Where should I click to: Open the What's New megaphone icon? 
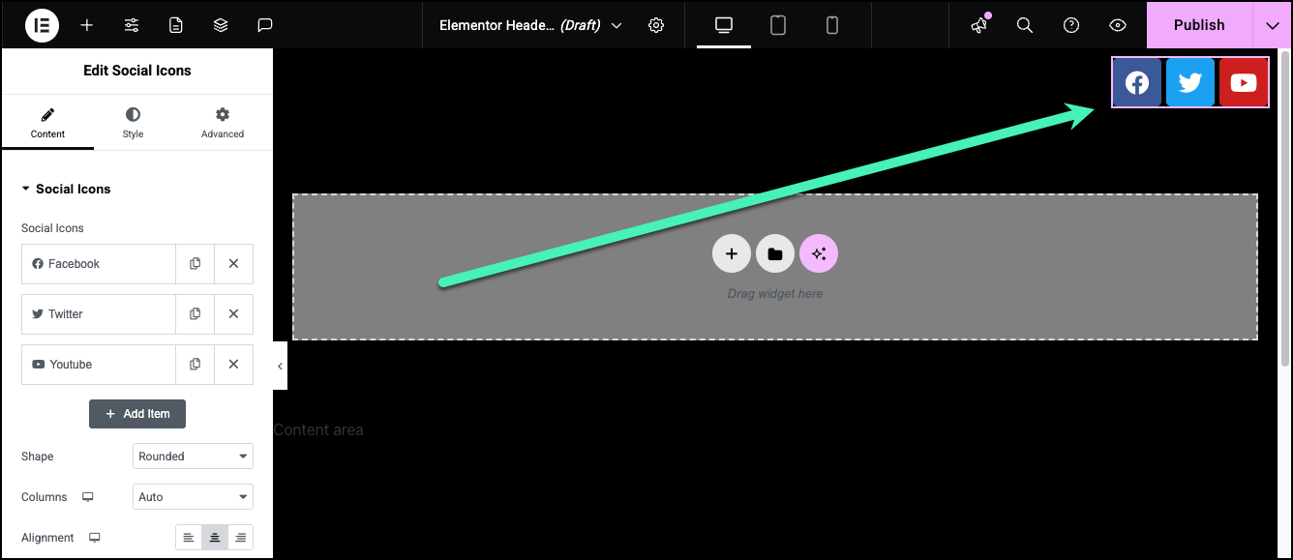click(x=979, y=25)
